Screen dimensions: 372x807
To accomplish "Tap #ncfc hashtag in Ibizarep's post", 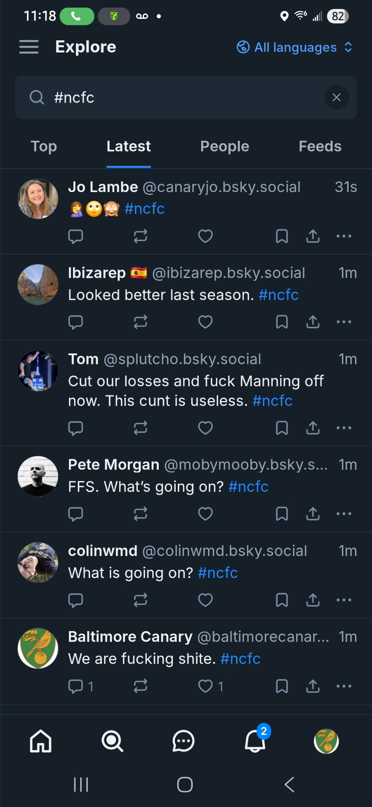I will point(278,295).
